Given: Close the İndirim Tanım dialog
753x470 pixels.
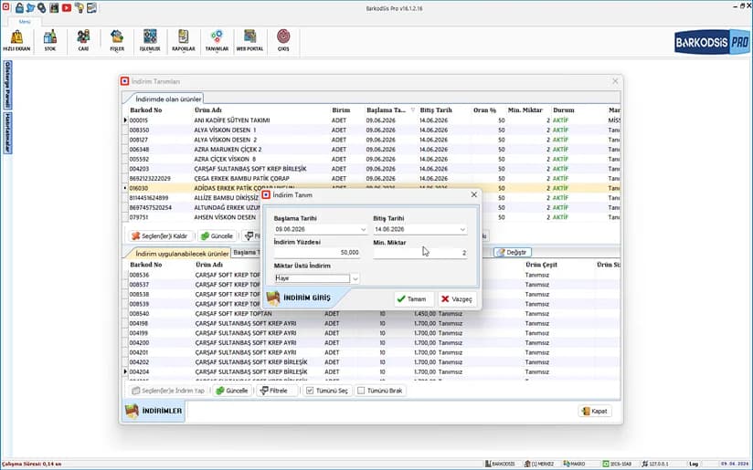Looking at the screenshot, I should 474,194.
